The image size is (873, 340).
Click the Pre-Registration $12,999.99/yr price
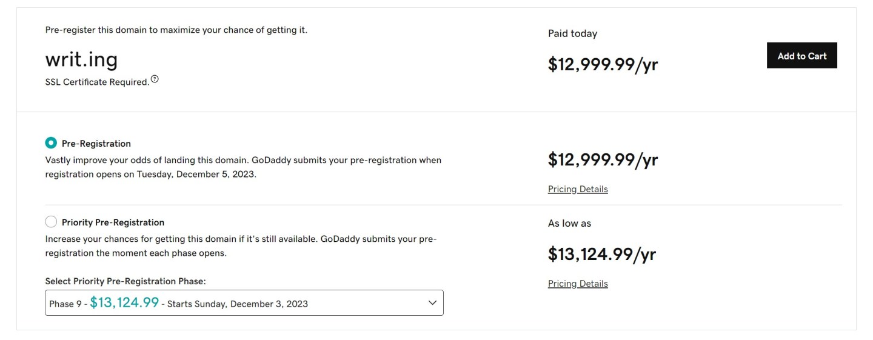[x=603, y=159]
